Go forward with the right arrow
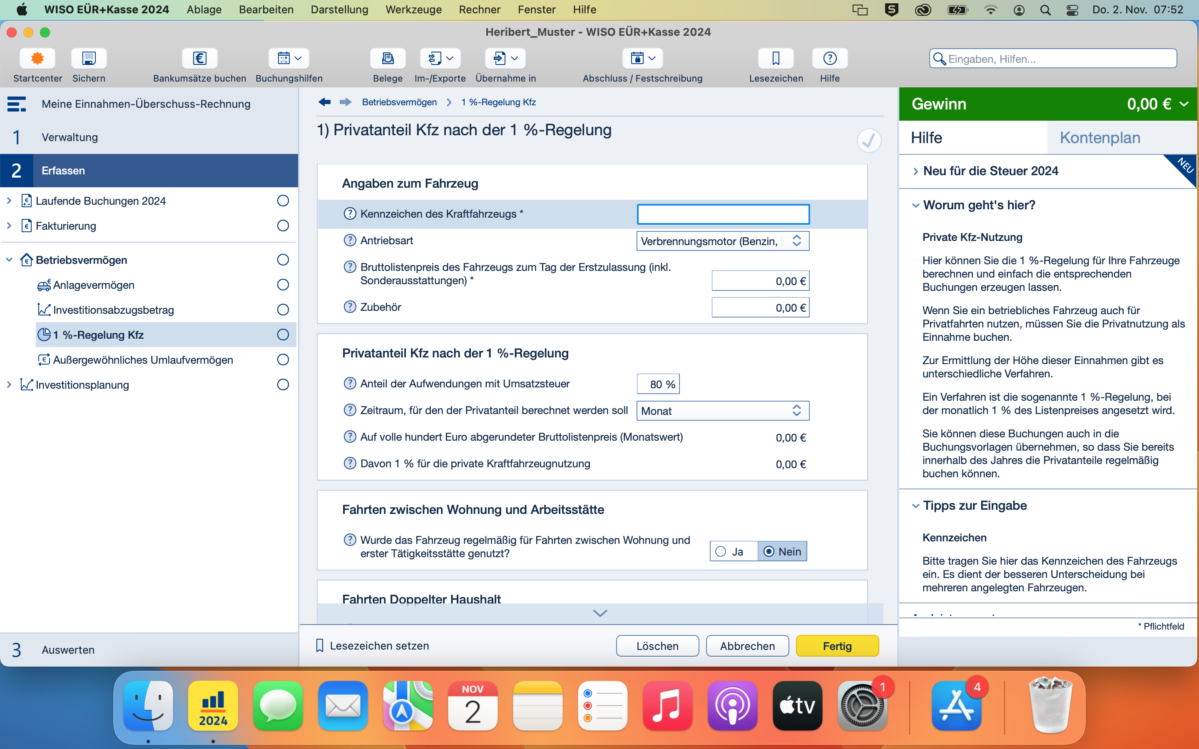The width and height of the screenshot is (1199, 749). tap(345, 102)
